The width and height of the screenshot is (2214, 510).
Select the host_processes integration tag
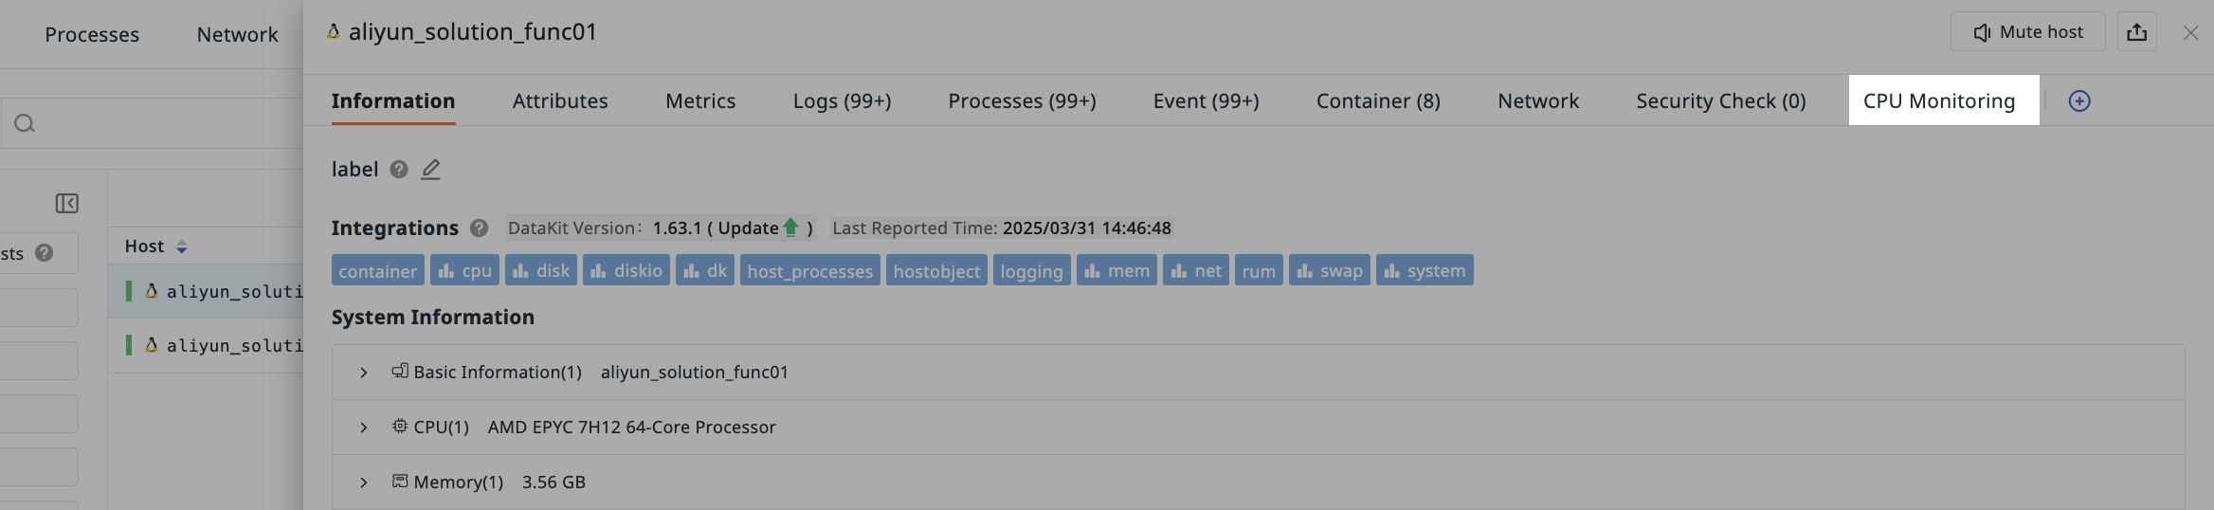coord(810,270)
